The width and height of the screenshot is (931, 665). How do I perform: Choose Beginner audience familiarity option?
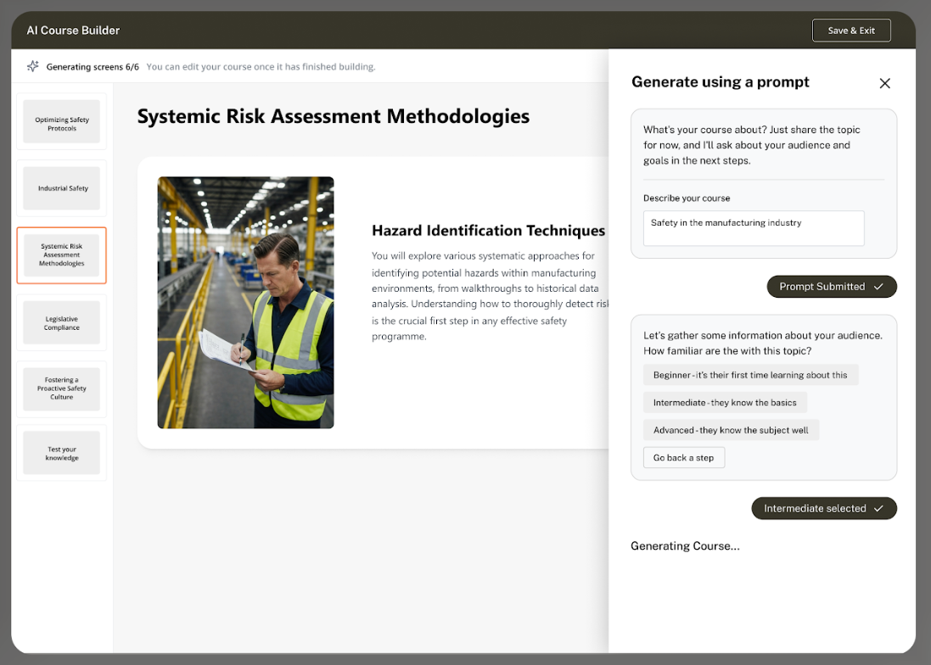[750, 375]
